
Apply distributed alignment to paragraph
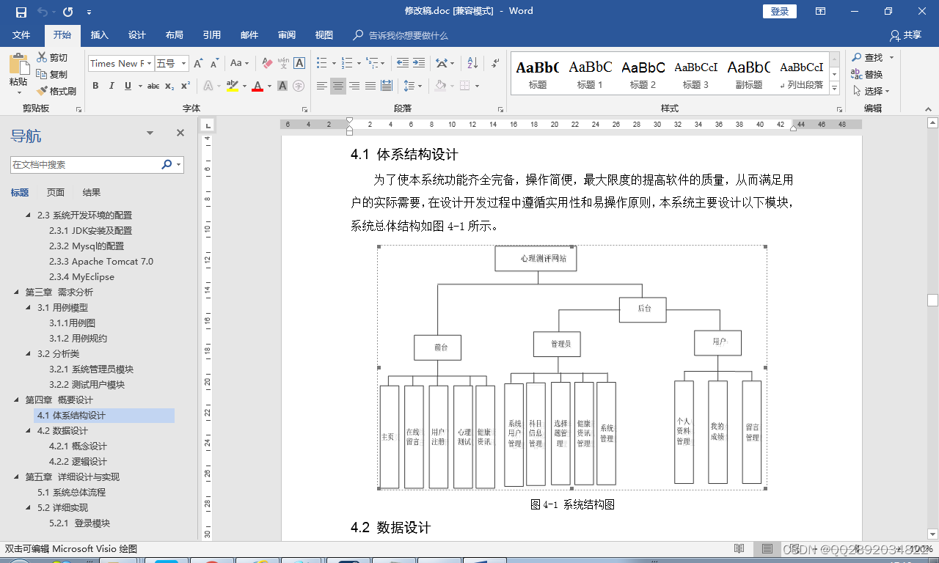tap(387, 86)
